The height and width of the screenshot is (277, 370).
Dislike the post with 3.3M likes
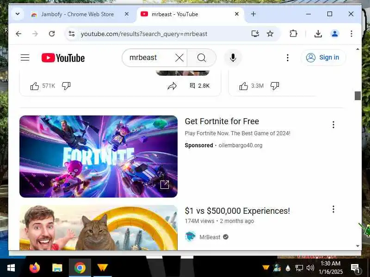click(x=275, y=86)
